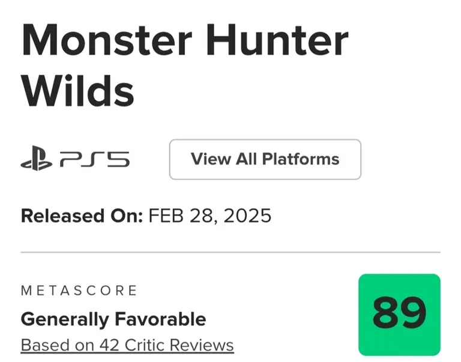Click the green 89 Metascore badge
This screenshot has height=362, width=461.
coord(399,315)
